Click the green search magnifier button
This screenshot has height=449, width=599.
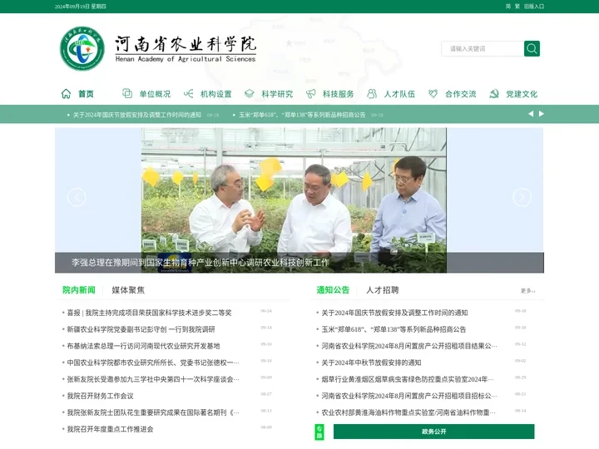pos(532,48)
